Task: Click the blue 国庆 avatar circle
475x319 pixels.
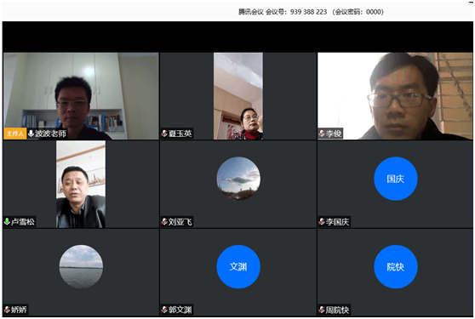Action: 396,179
